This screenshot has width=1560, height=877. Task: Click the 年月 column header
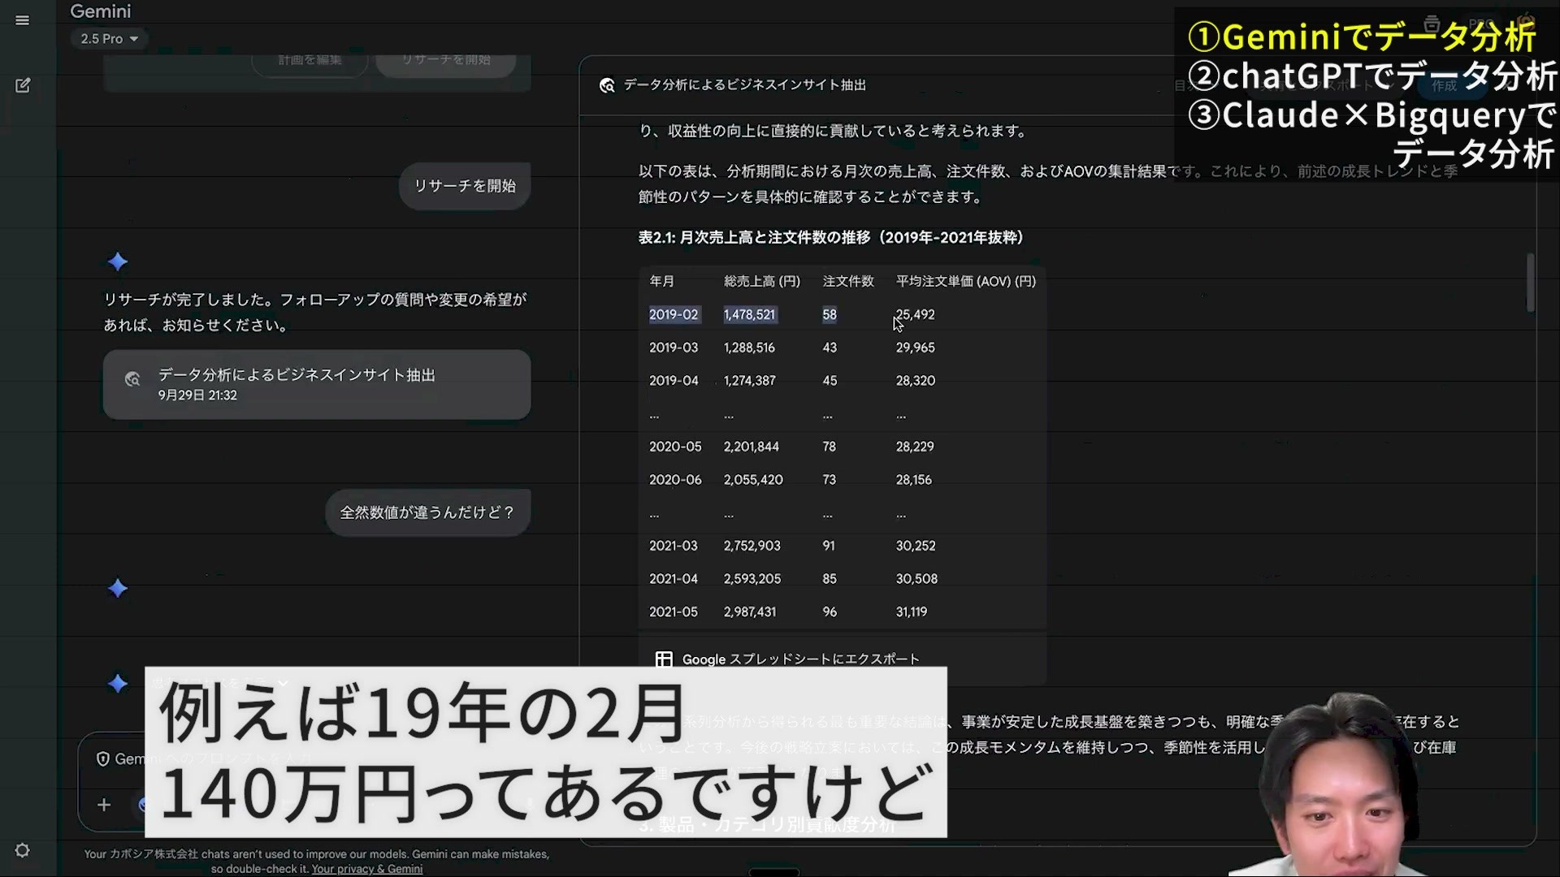coord(661,281)
